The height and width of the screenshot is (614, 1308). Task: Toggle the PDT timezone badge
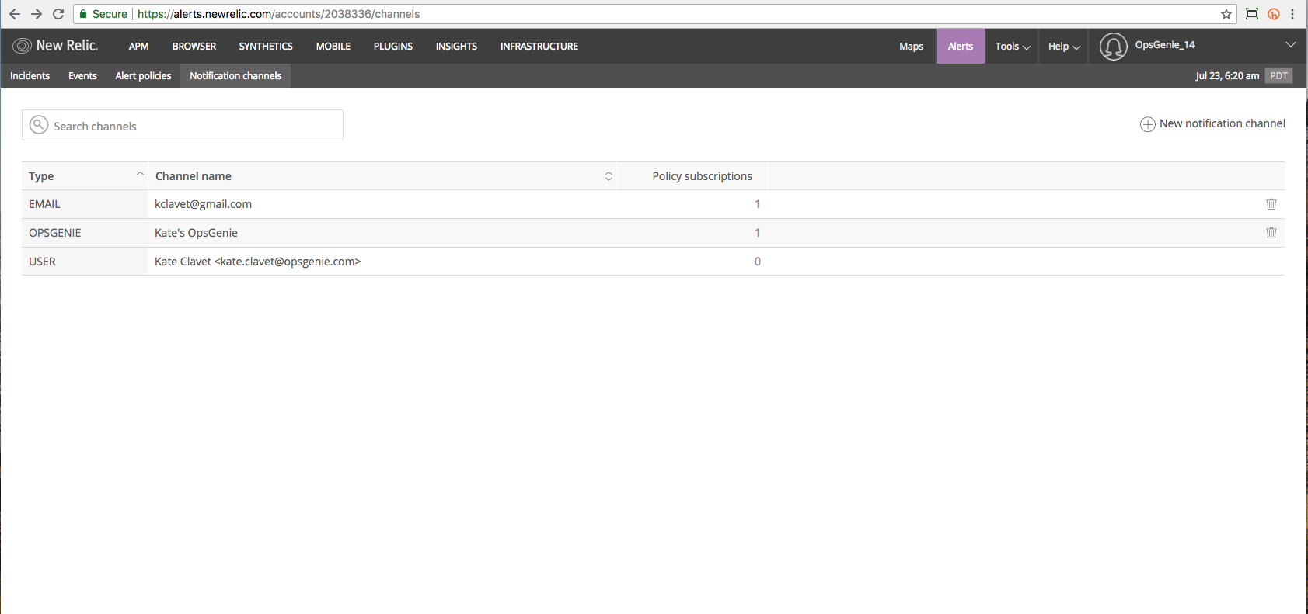(1278, 76)
